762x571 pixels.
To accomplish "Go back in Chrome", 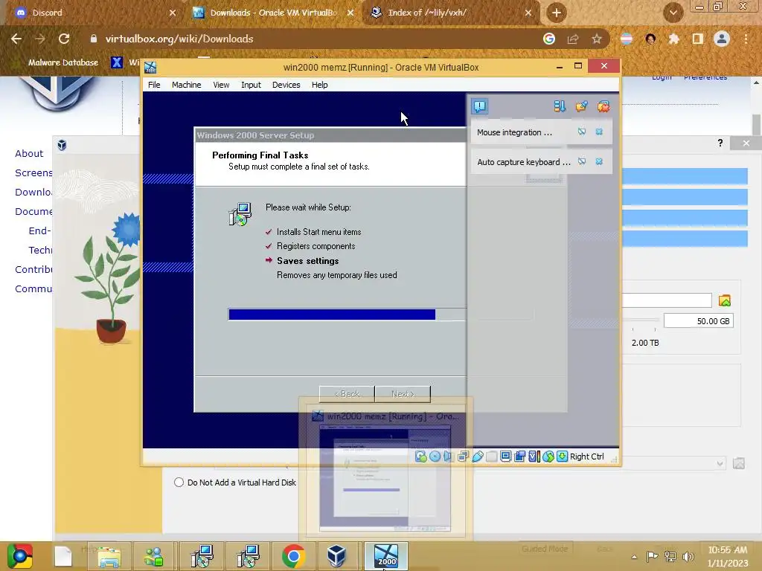I will (16, 39).
